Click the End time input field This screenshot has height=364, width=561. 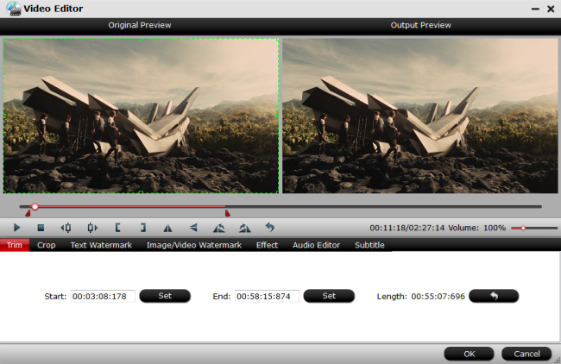[x=267, y=296]
